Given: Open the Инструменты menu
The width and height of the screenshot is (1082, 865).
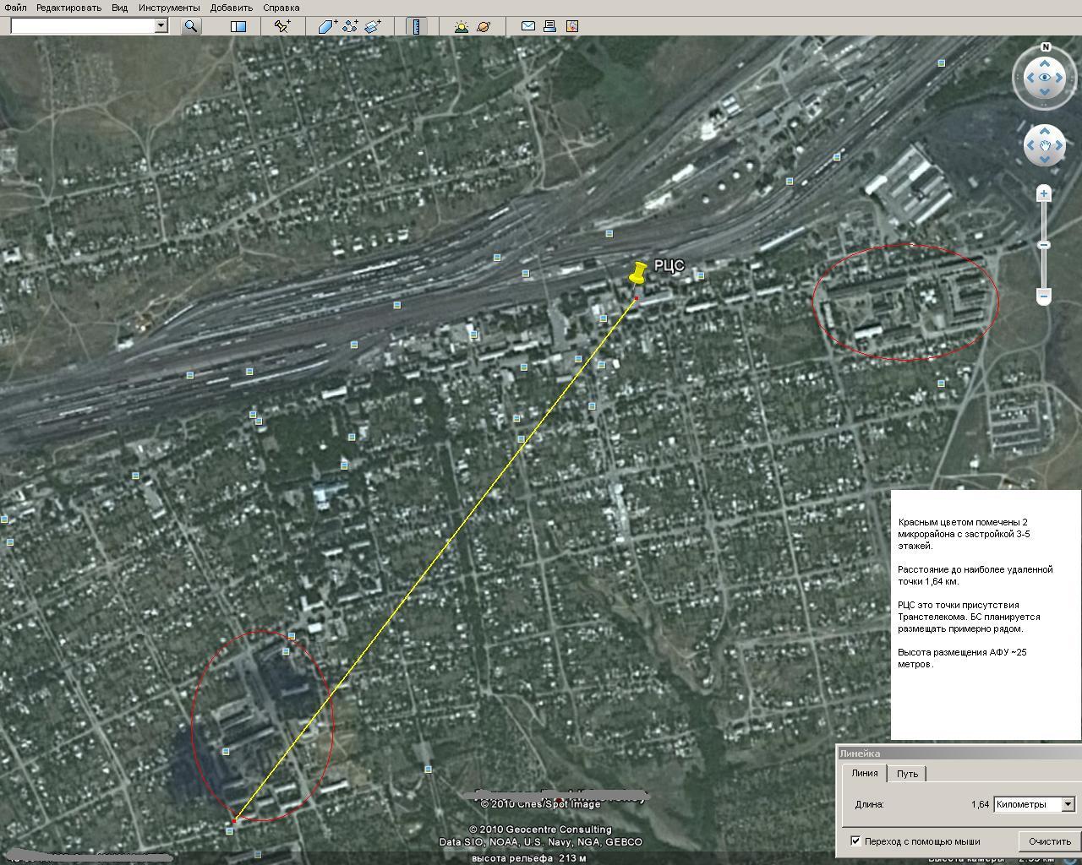Looking at the screenshot, I should point(169,8).
